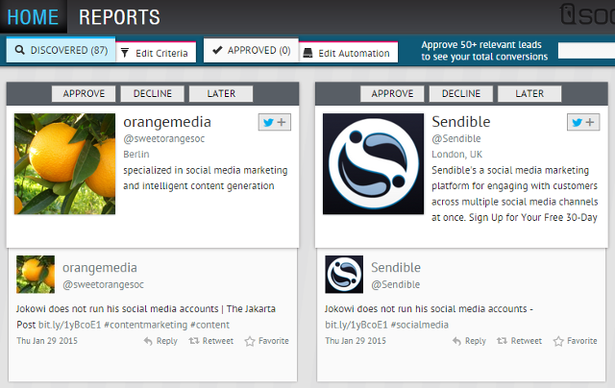Select the Discovered (87) tab
Screen dimensions: 615x388
60,50
